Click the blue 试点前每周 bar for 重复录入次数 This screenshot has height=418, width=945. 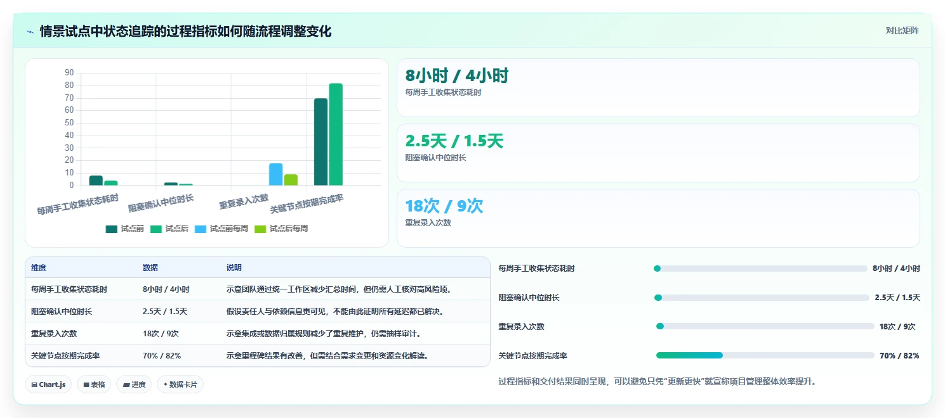point(276,175)
